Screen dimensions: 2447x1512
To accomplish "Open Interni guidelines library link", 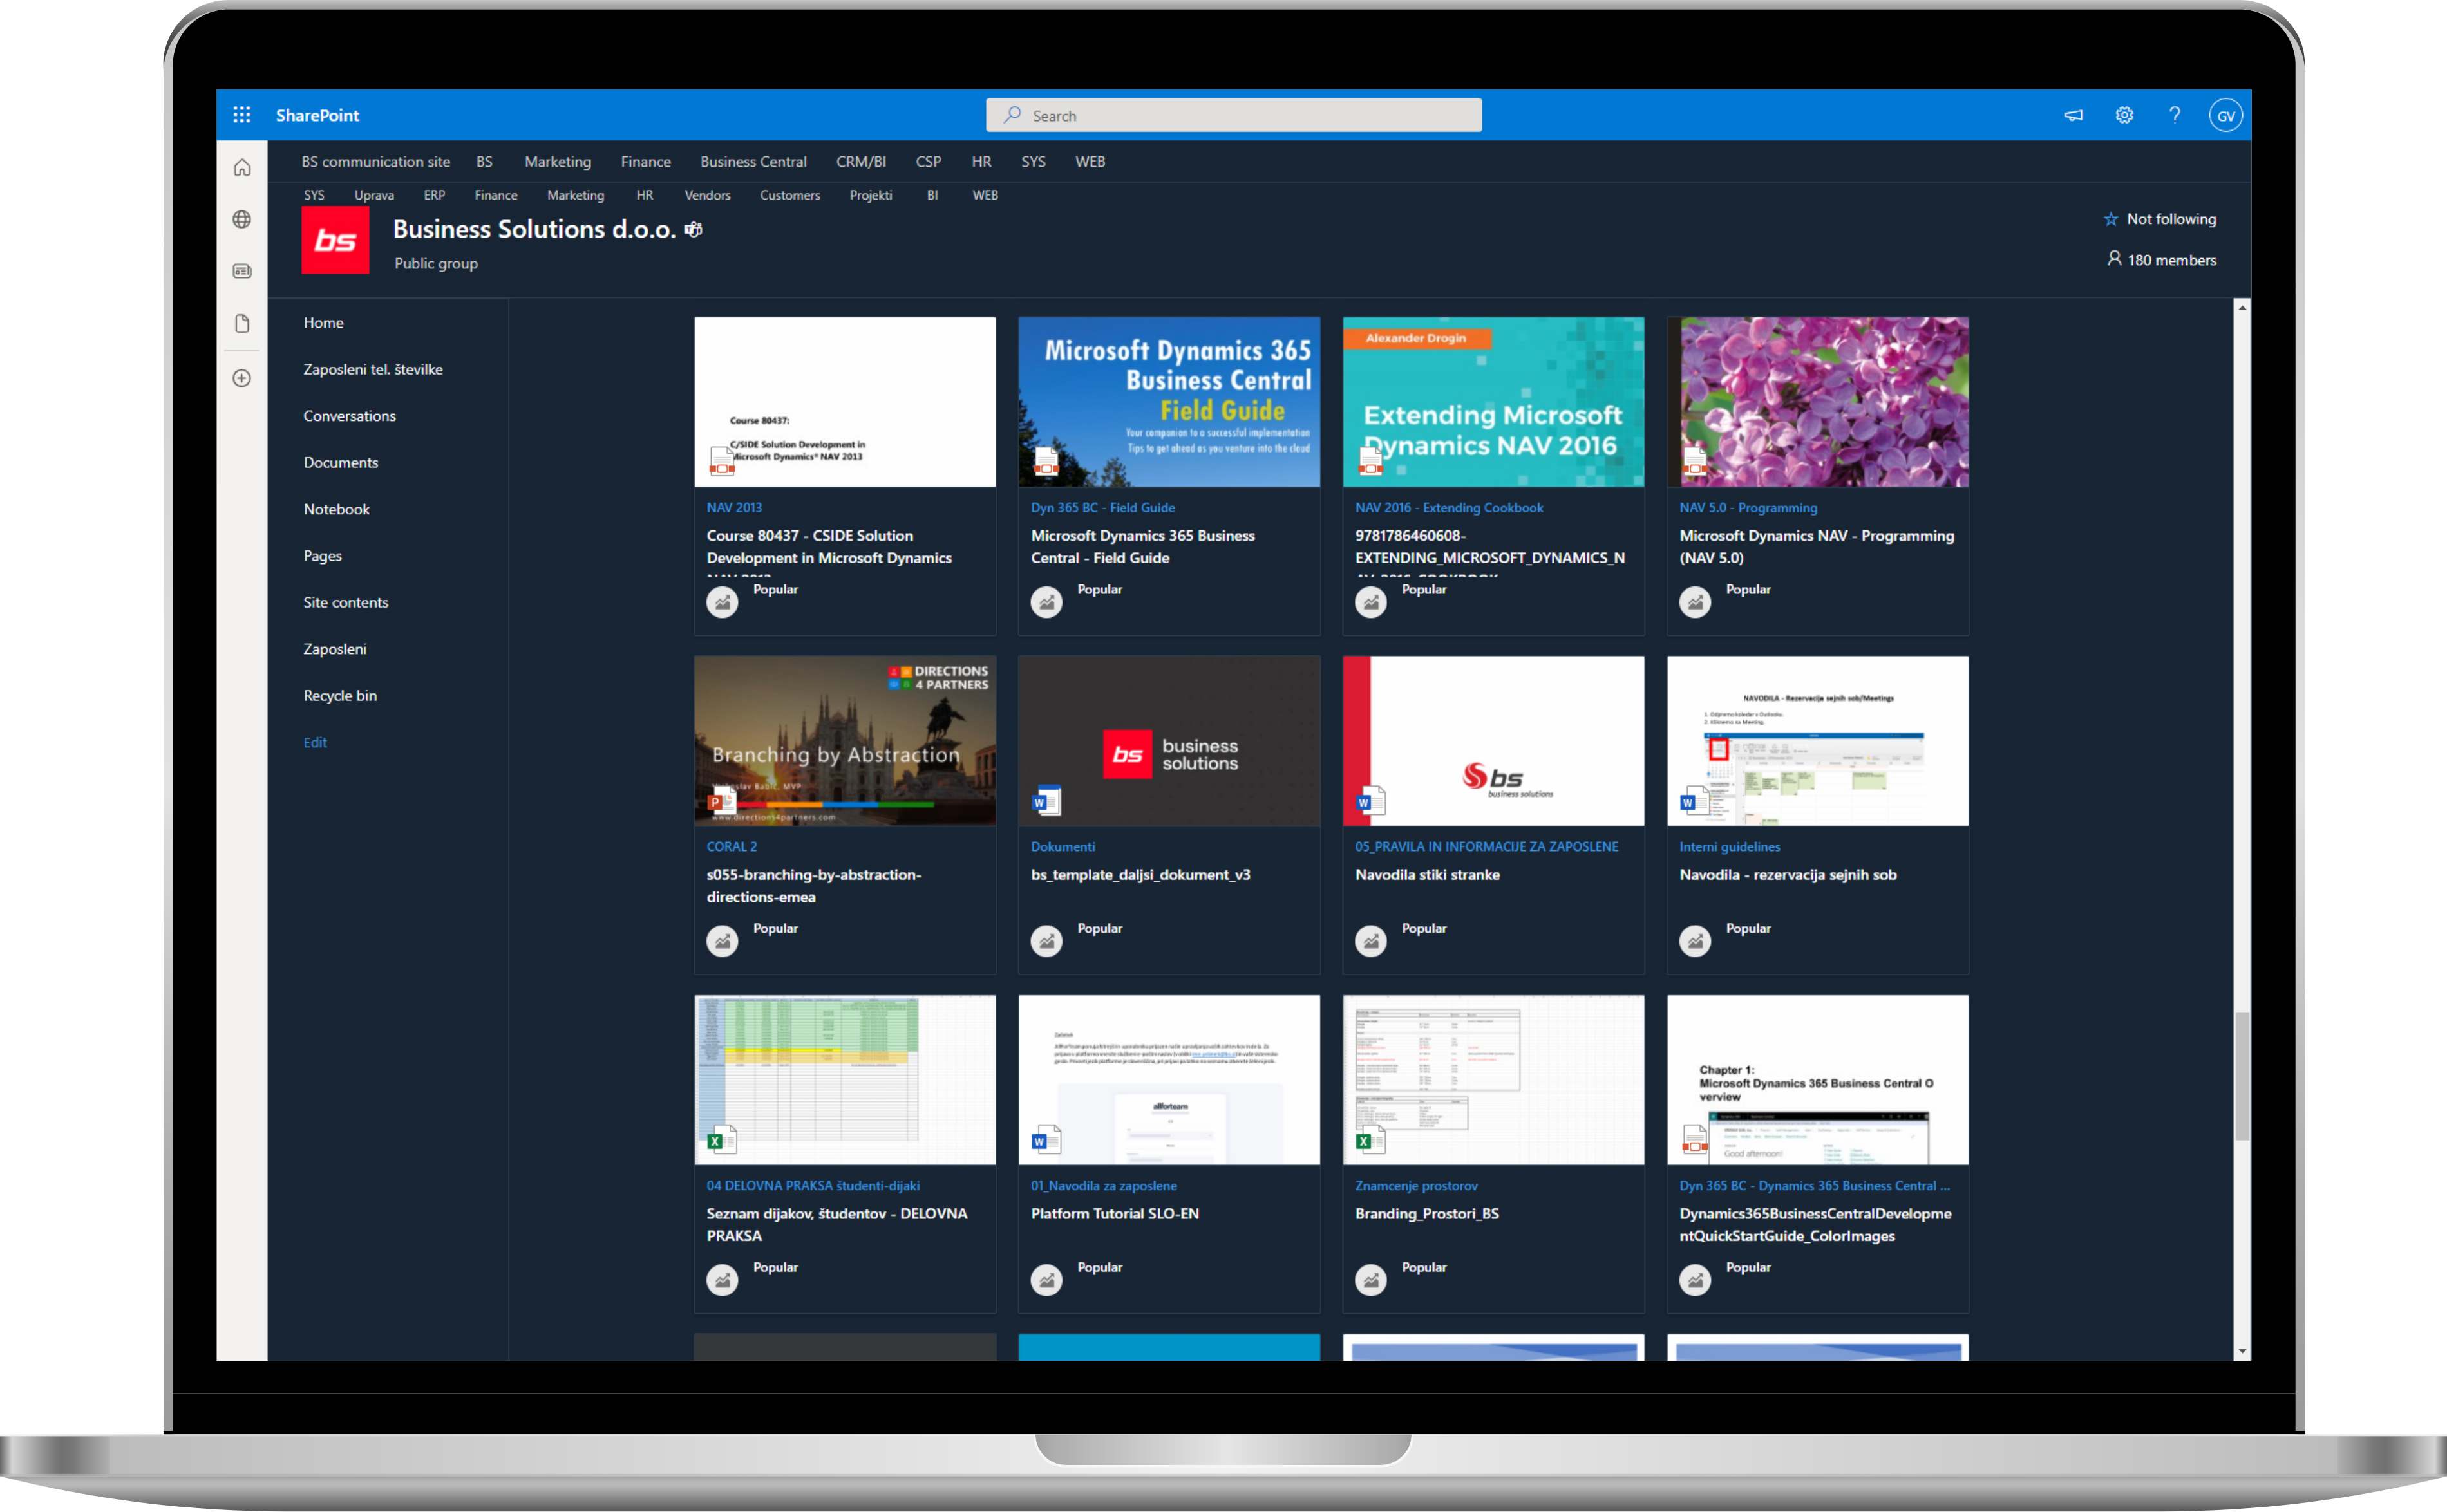I will coord(1729,847).
